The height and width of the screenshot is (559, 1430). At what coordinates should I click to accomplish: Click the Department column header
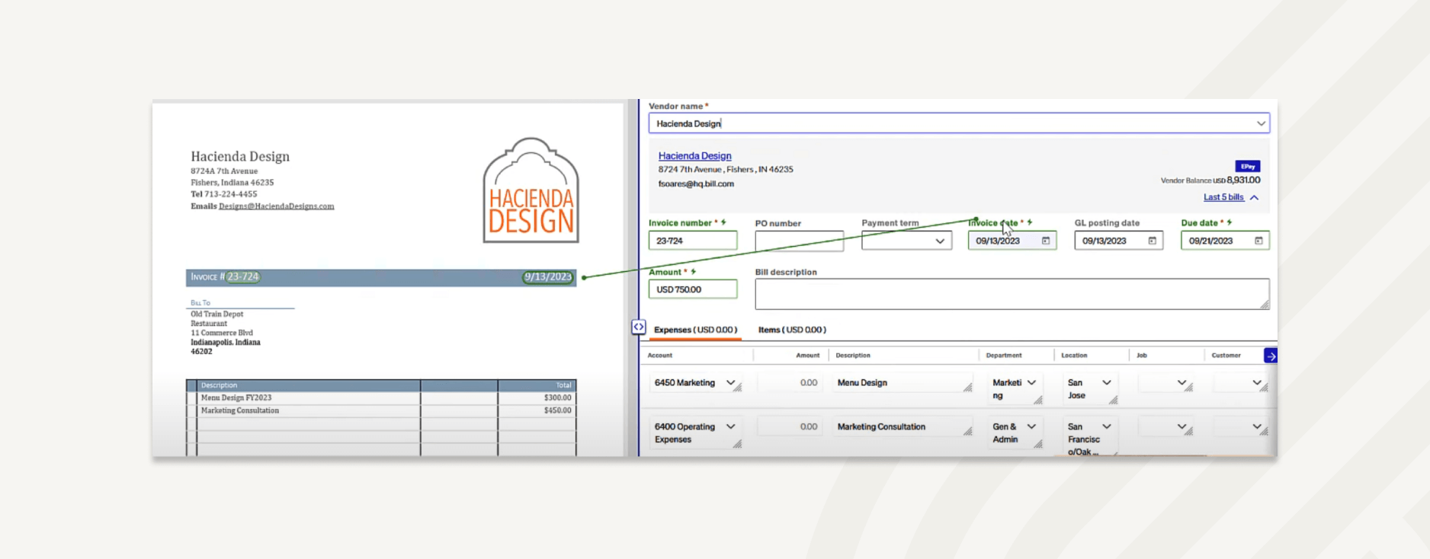coord(1004,356)
